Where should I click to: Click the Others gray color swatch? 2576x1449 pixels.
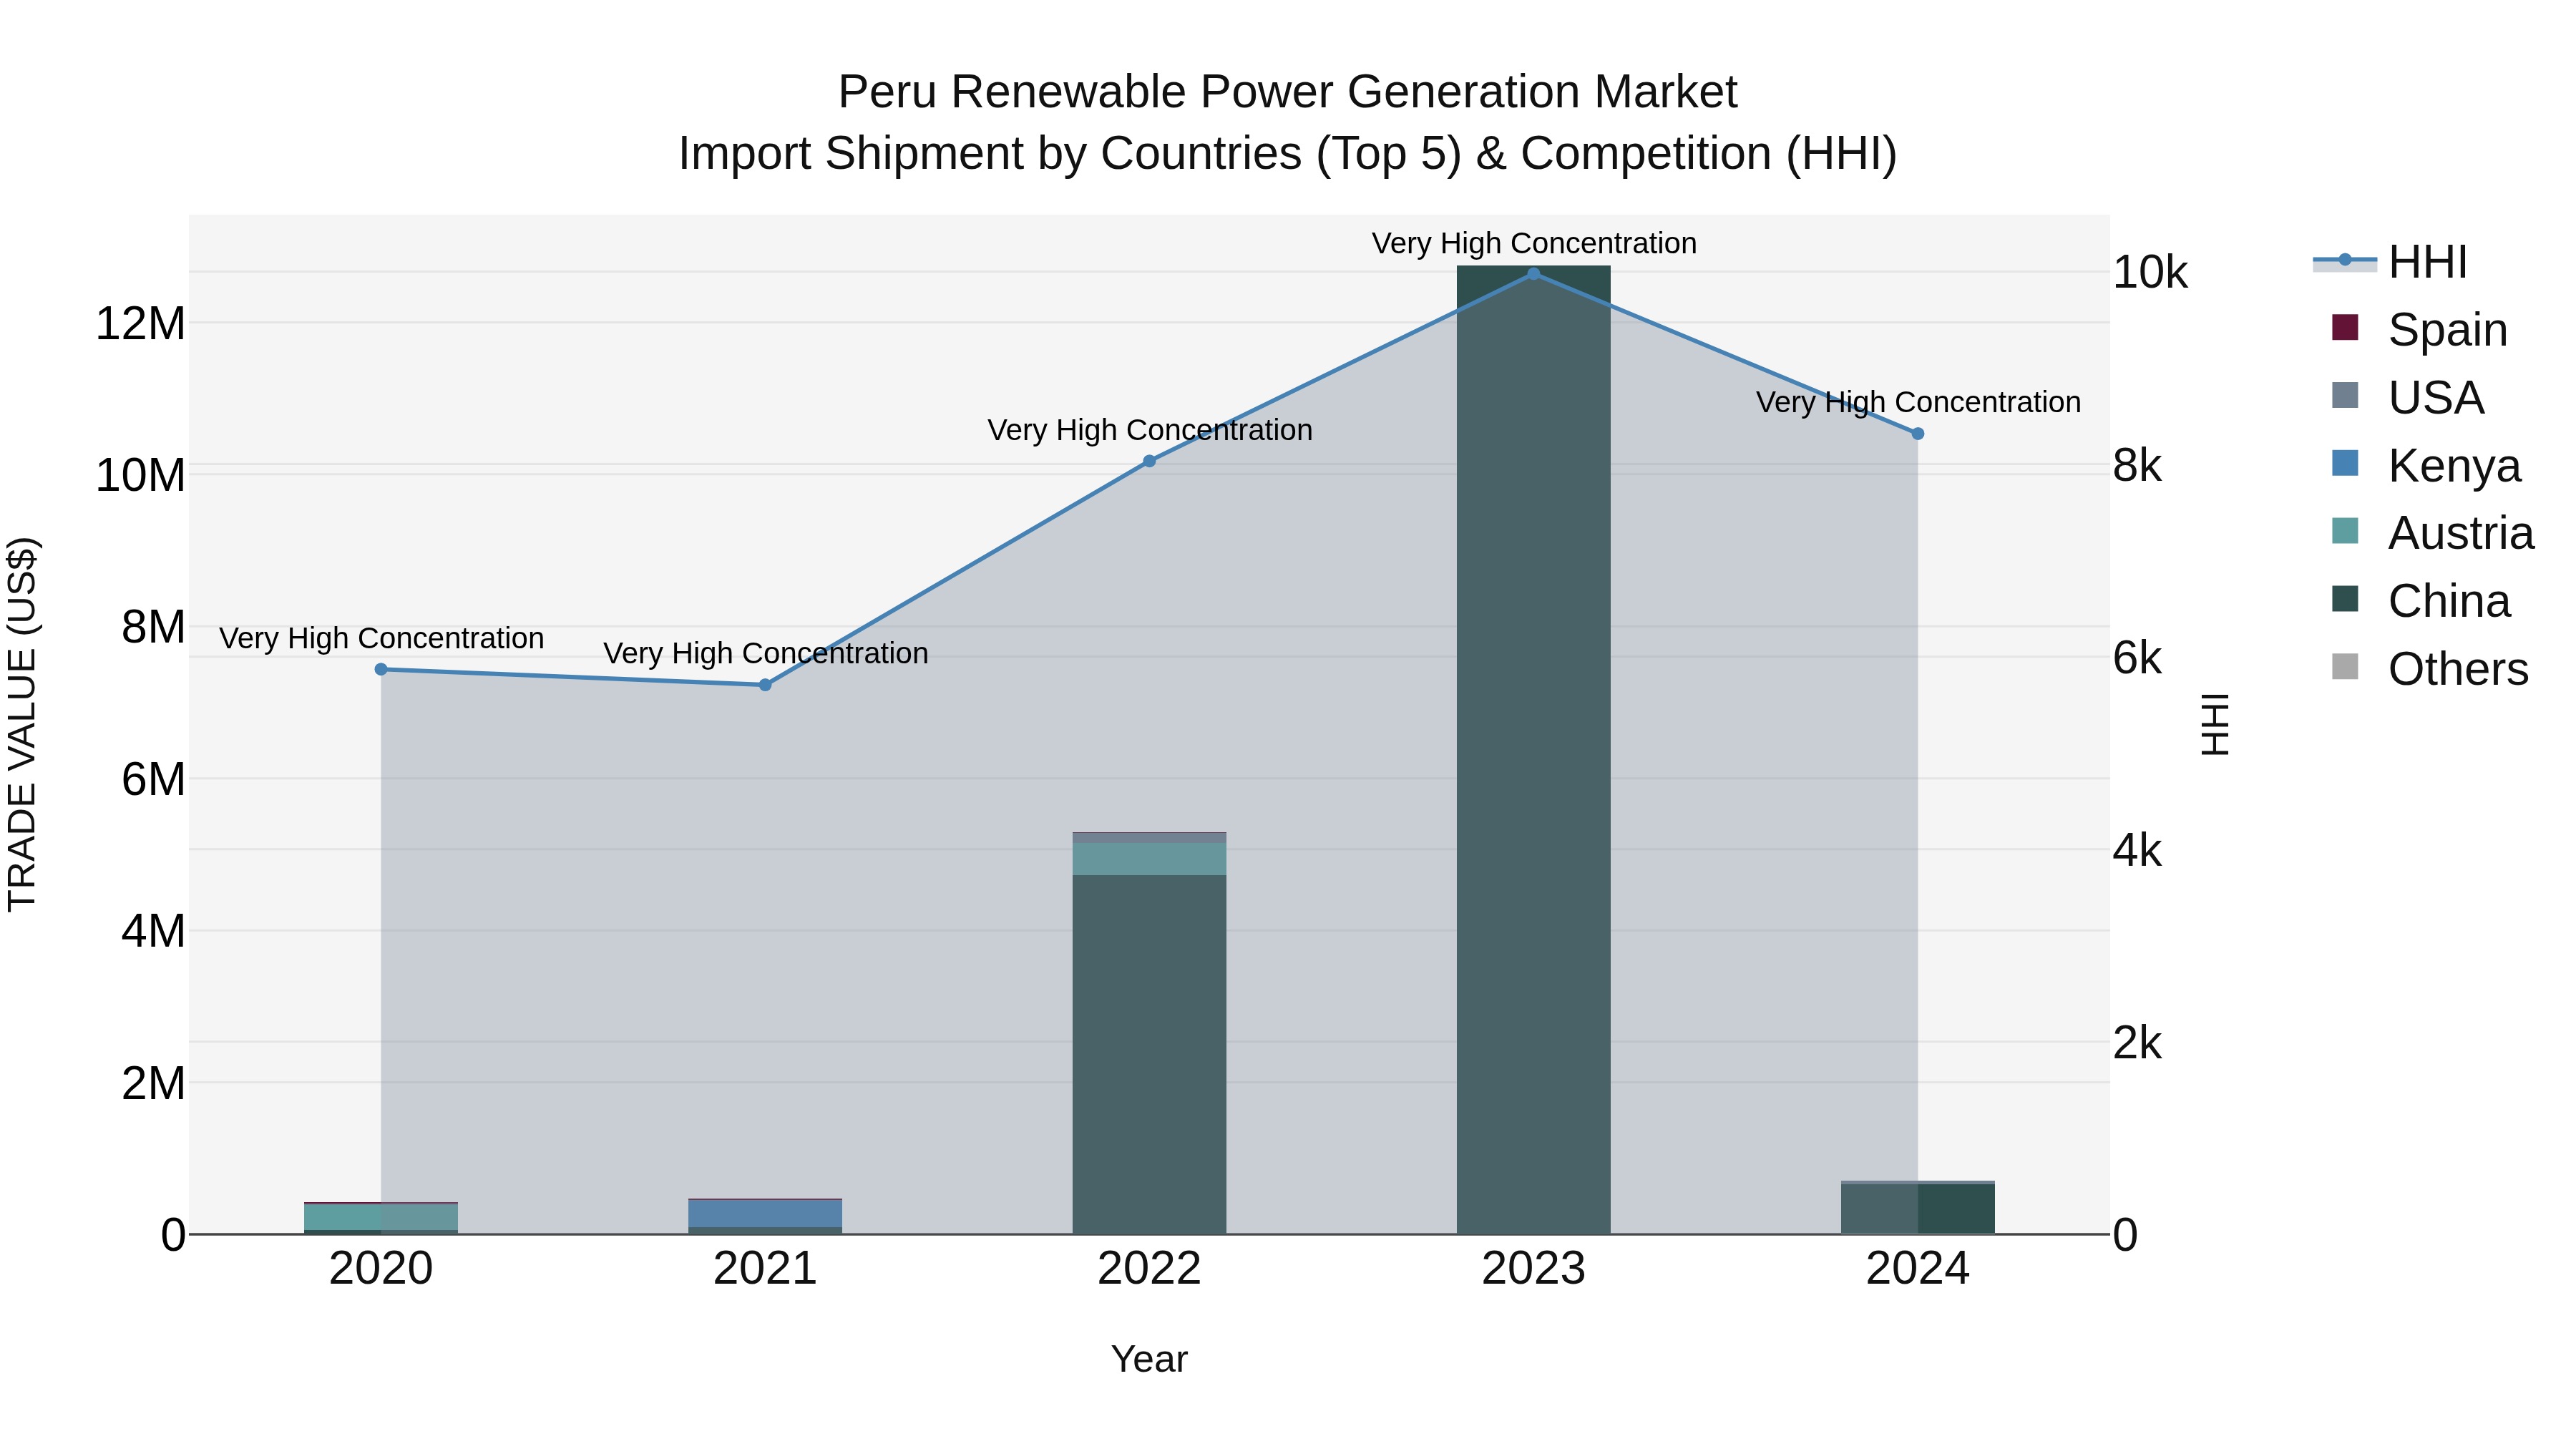pyautogui.click(x=2345, y=667)
